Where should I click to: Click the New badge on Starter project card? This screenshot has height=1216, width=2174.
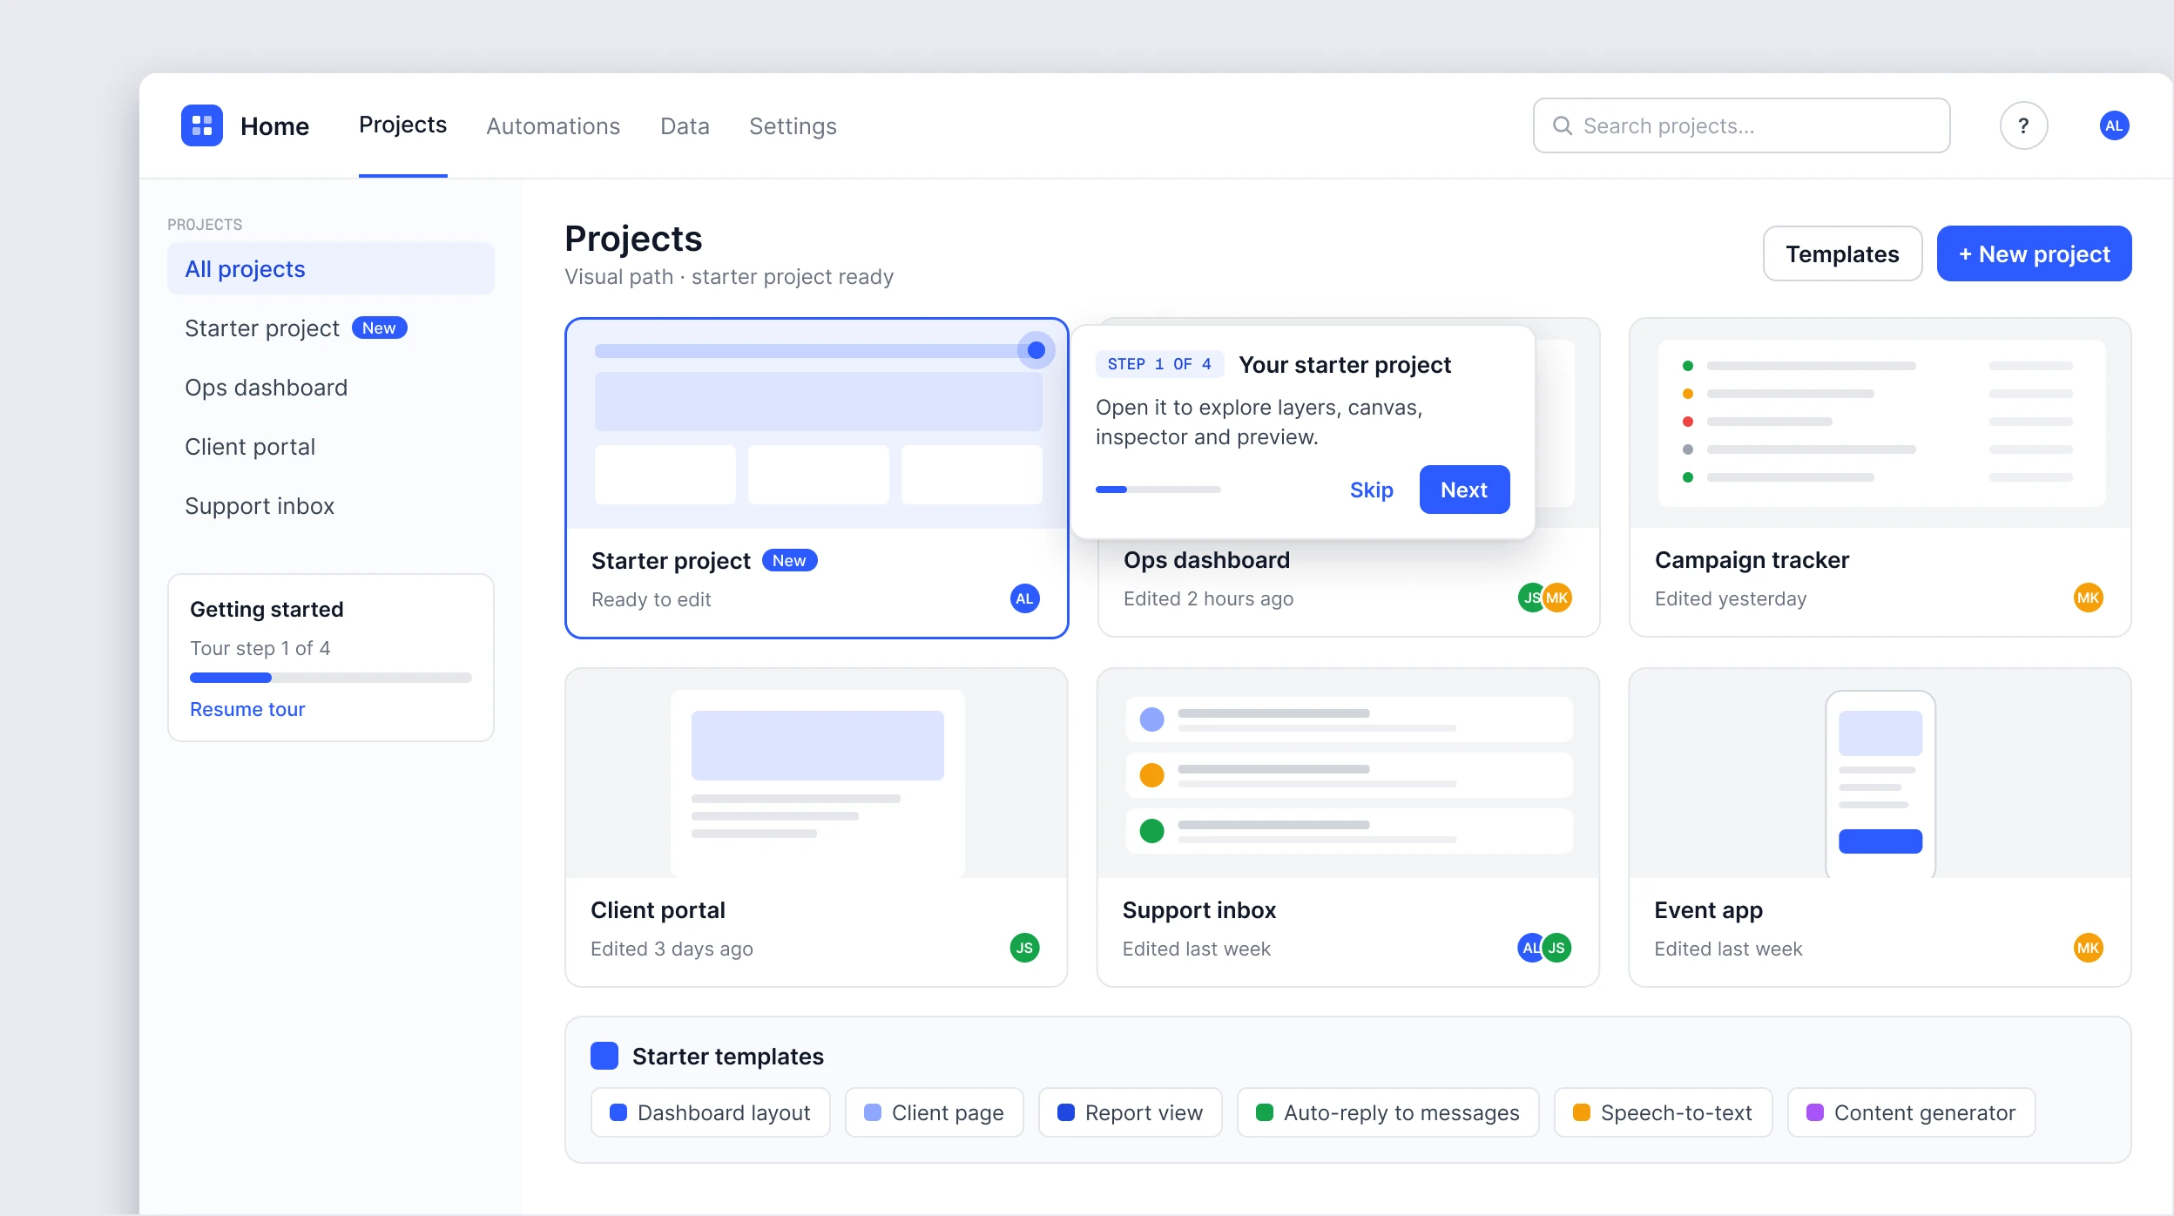[789, 560]
